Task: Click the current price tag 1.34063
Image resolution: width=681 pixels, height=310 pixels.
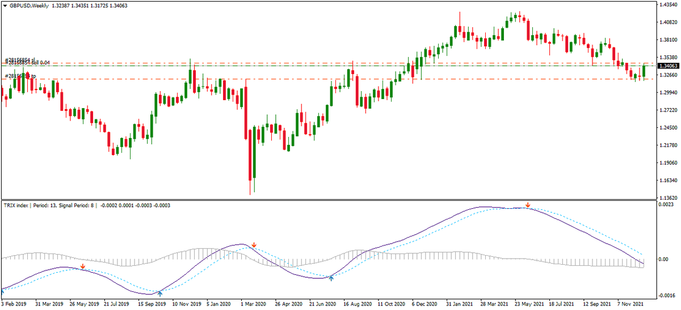Action: 668,66
